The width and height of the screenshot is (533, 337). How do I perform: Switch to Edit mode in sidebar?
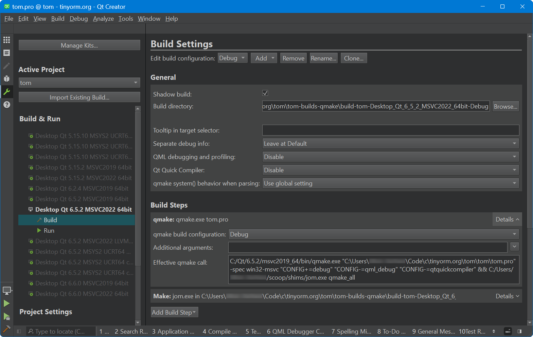pyautogui.click(x=6, y=53)
